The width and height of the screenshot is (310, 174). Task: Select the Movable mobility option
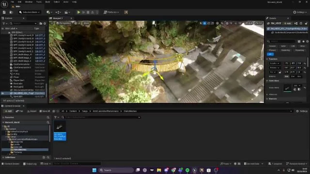(x=299, y=76)
